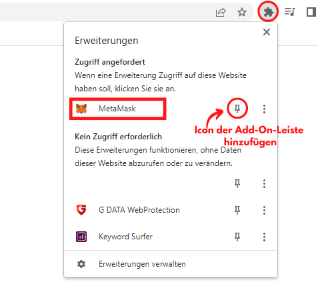Pin G DATA WebProtection to toolbar
The width and height of the screenshot is (318, 302).
tap(237, 210)
